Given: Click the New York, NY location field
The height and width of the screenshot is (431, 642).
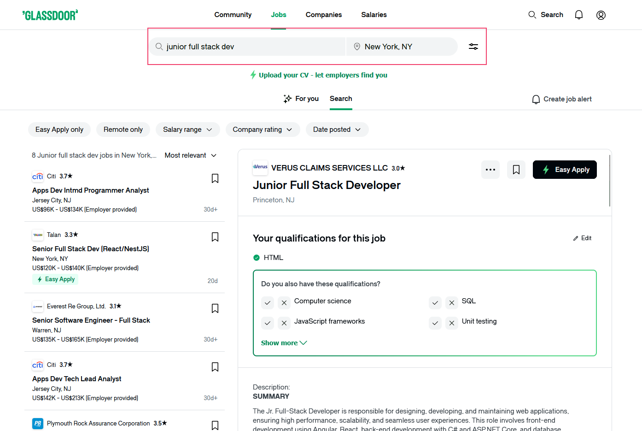Looking at the screenshot, I should [402, 47].
